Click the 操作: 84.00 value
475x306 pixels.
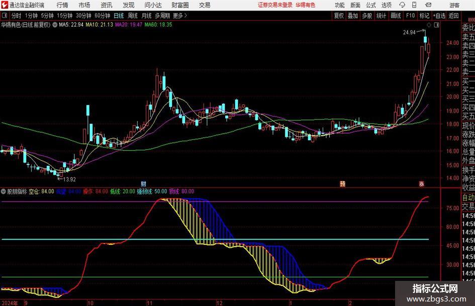coord(96,191)
